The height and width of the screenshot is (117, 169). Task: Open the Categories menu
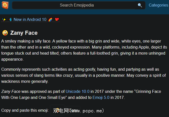point(158,5)
